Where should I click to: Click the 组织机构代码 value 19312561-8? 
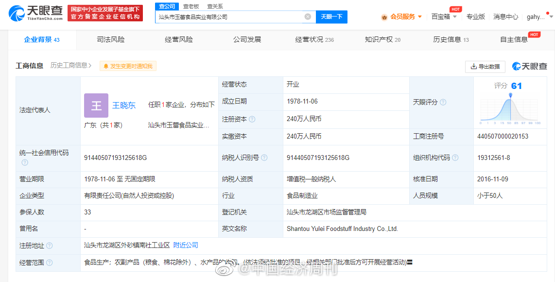(x=494, y=158)
